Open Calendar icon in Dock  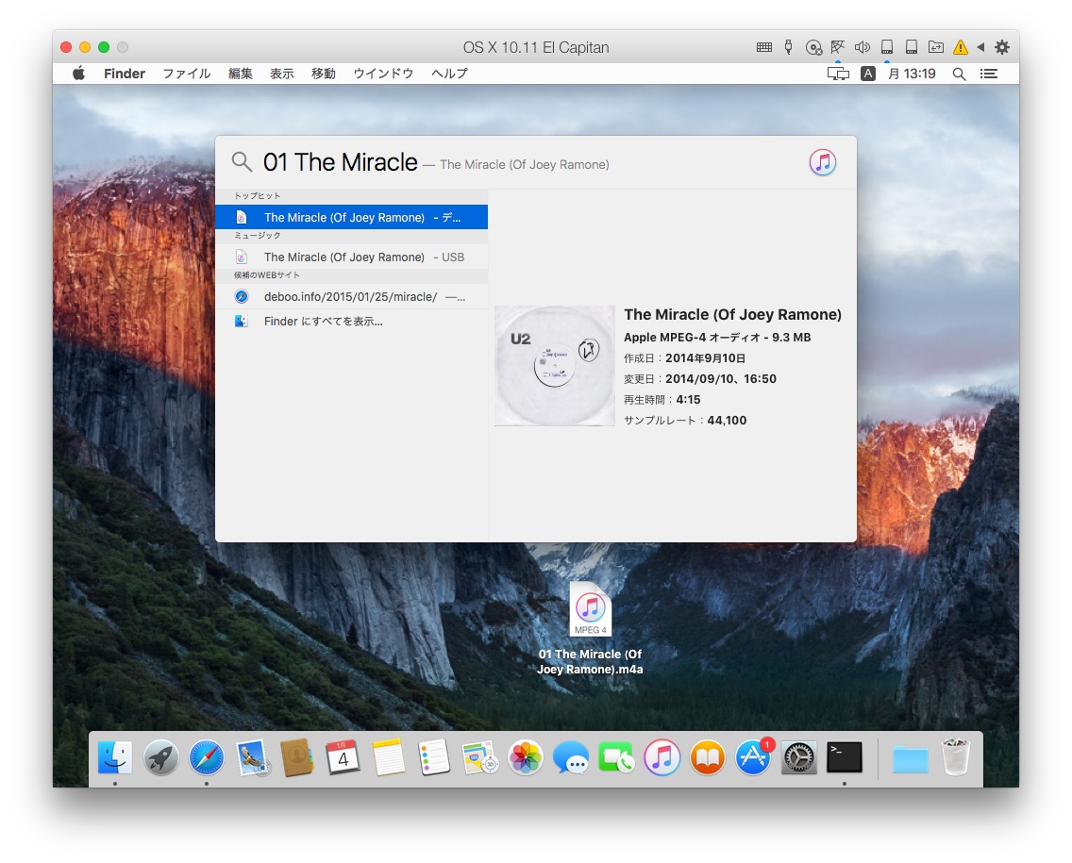pyautogui.click(x=343, y=757)
